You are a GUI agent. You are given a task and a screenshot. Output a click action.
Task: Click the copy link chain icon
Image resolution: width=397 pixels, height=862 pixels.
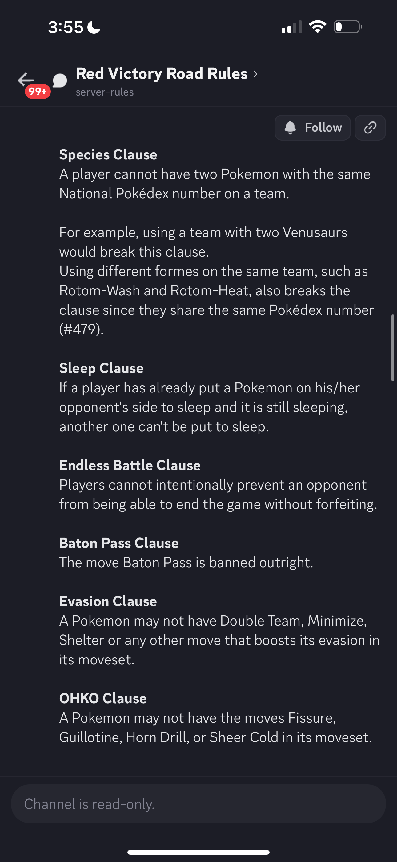click(x=370, y=128)
